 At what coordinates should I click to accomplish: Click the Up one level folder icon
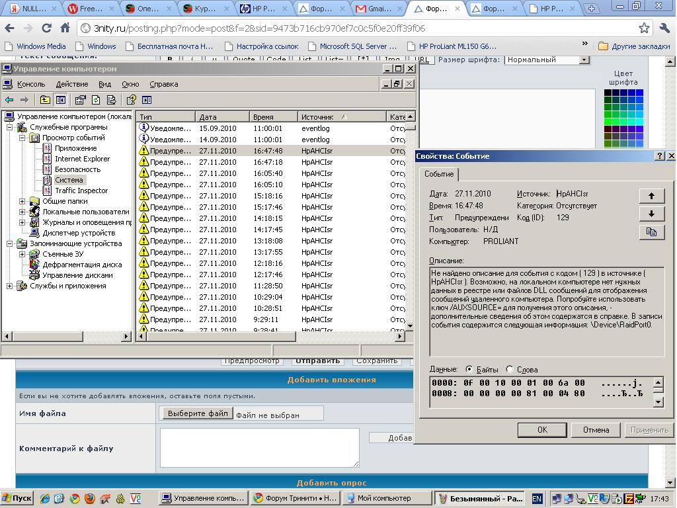tap(44, 100)
